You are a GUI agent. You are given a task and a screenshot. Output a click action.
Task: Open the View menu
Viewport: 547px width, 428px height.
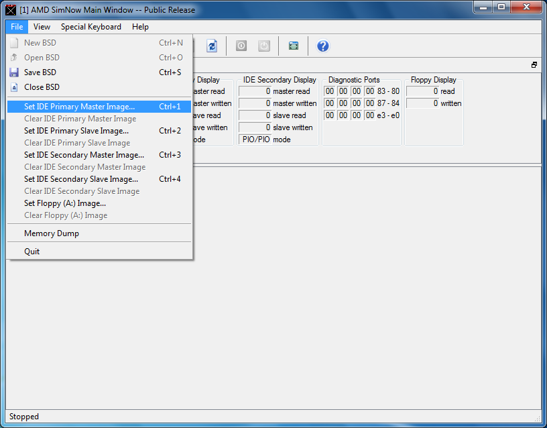[x=42, y=27]
